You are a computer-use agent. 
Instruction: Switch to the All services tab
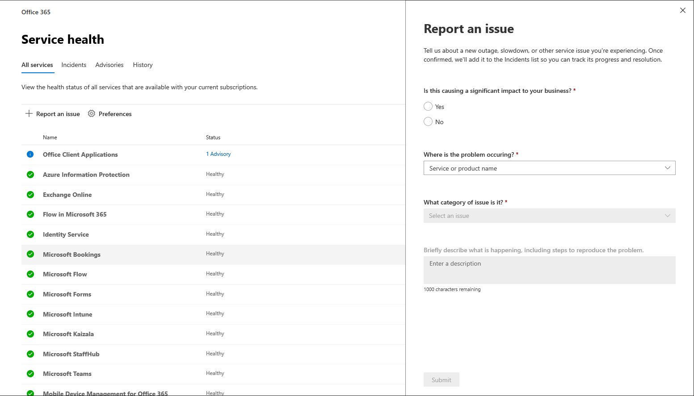[37, 65]
